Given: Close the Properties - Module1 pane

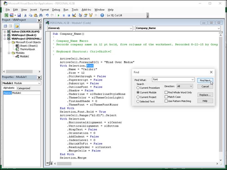Looking at the screenshot, I should [x=39, y=77].
